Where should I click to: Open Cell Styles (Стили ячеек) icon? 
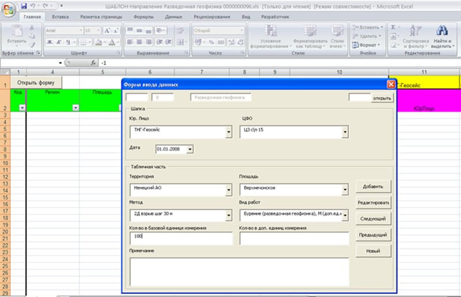[x=337, y=36]
